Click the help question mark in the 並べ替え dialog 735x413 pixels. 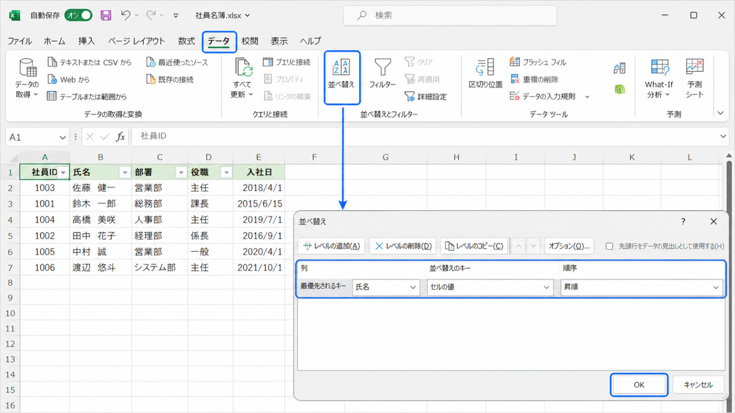[683, 222]
